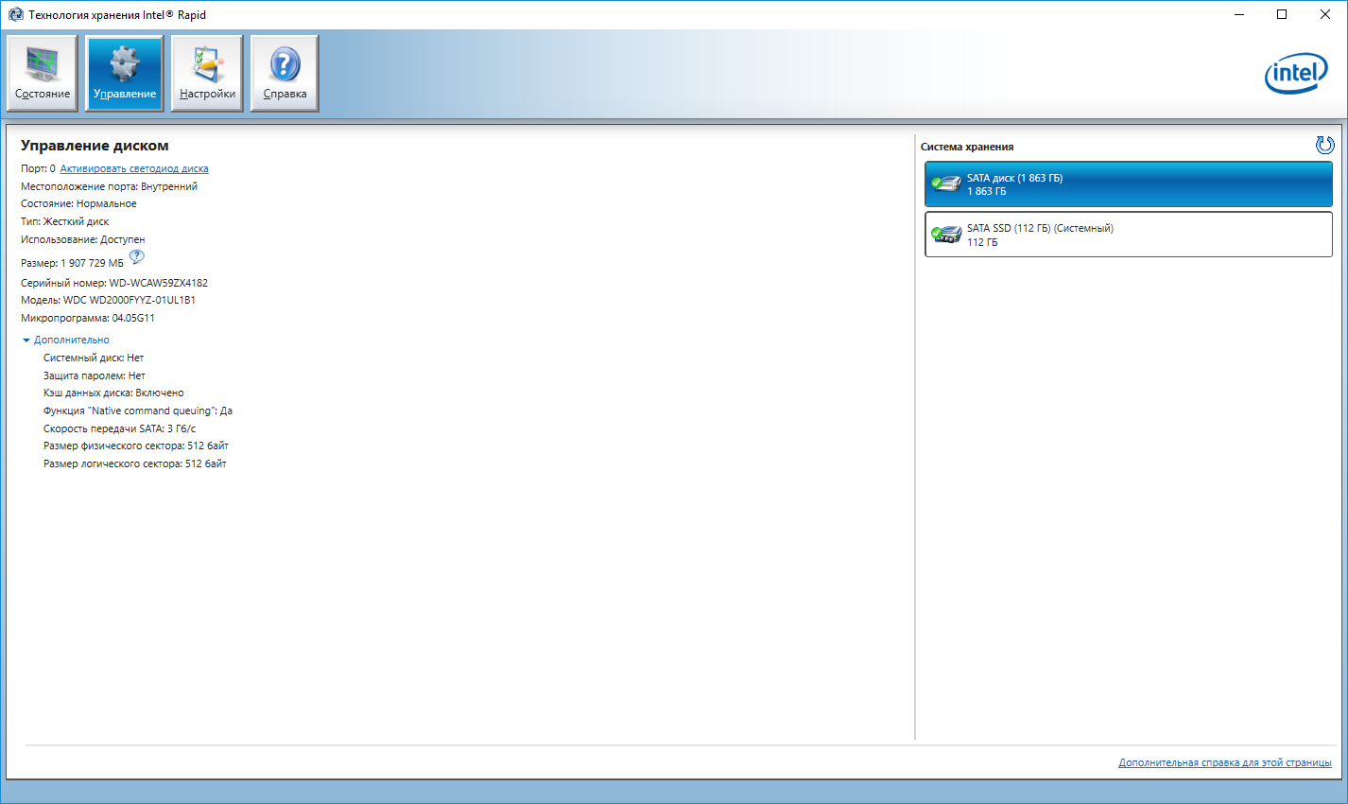Click the Intel logo
Image resolution: width=1348 pixels, height=804 pixels.
pos(1296,73)
